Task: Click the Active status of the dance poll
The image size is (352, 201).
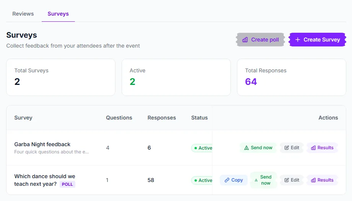Action: point(202,180)
